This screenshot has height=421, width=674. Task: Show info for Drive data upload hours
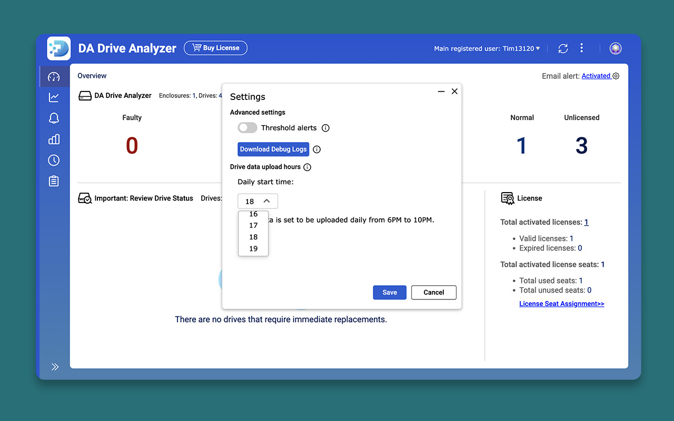(x=308, y=167)
